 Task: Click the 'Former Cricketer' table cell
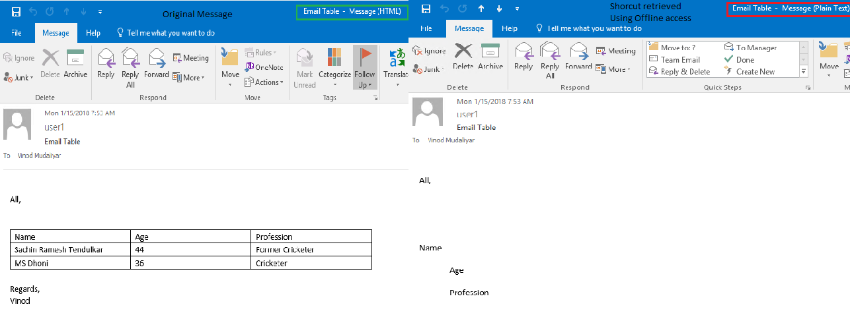(x=312, y=250)
